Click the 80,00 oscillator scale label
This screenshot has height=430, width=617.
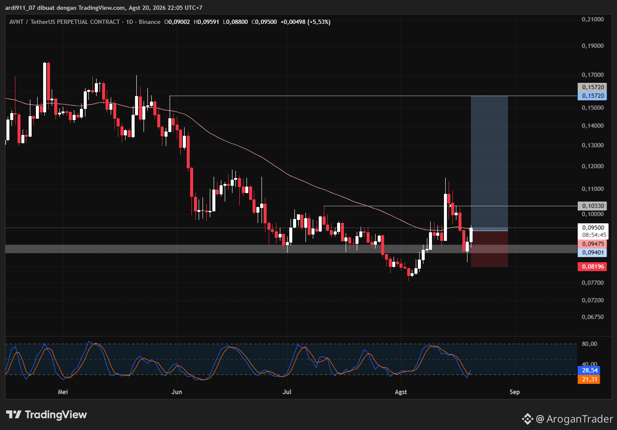pyautogui.click(x=589, y=344)
